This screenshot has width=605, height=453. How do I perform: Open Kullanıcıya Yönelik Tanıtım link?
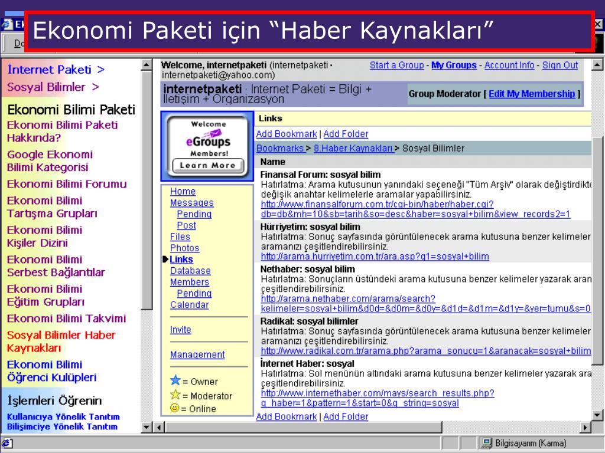pyautogui.click(x=63, y=417)
